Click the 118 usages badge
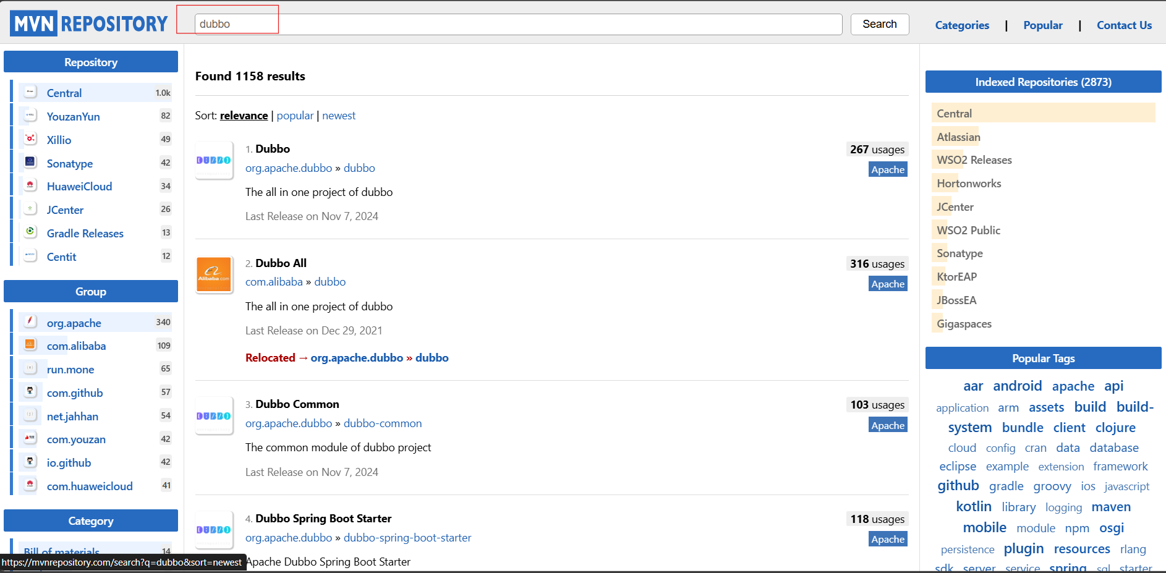Image resolution: width=1166 pixels, height=573 pixels. pos(877,519)
